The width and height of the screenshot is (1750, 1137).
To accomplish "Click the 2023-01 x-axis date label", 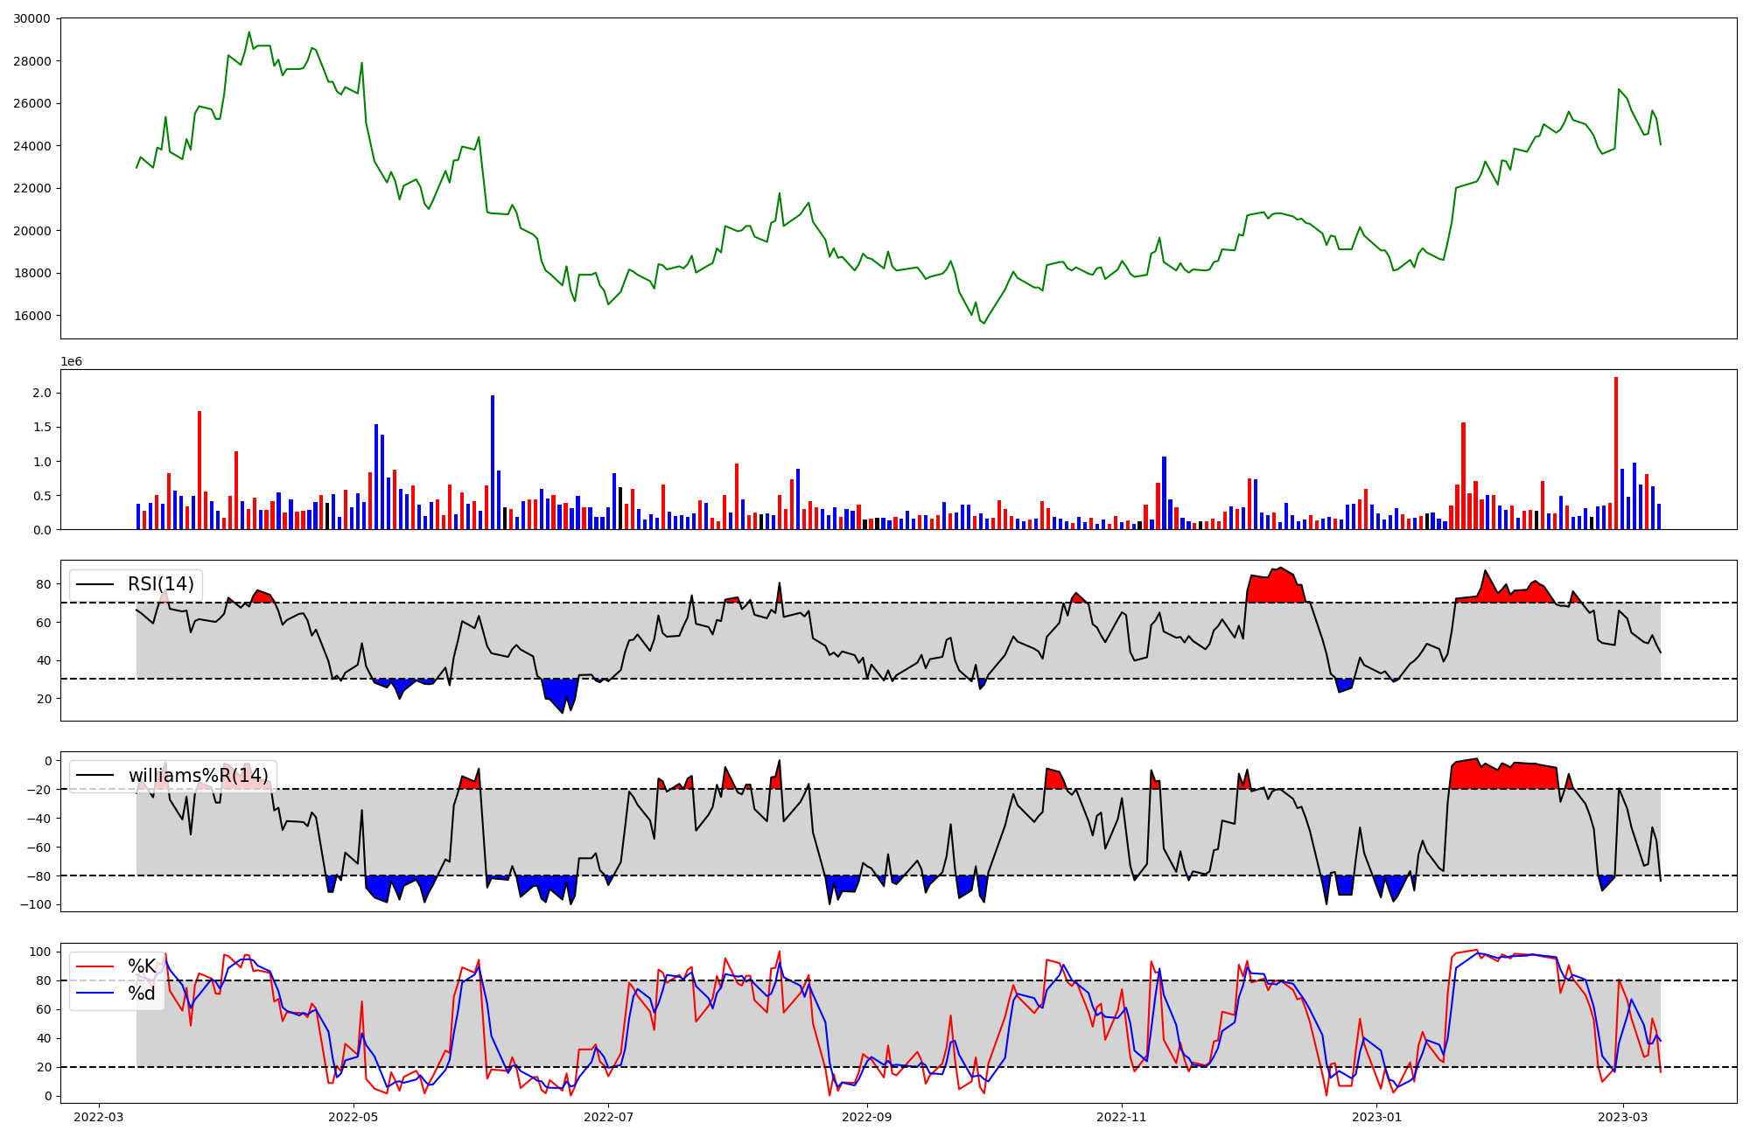I will 1377,1117.
